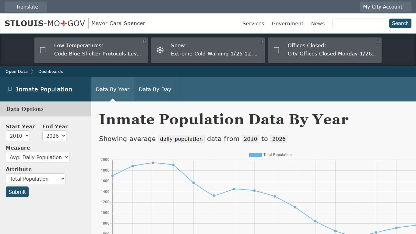Switch to the Data By Day tab
The width and height of the screenshot is (416, 234).
(x=155, y=89)
